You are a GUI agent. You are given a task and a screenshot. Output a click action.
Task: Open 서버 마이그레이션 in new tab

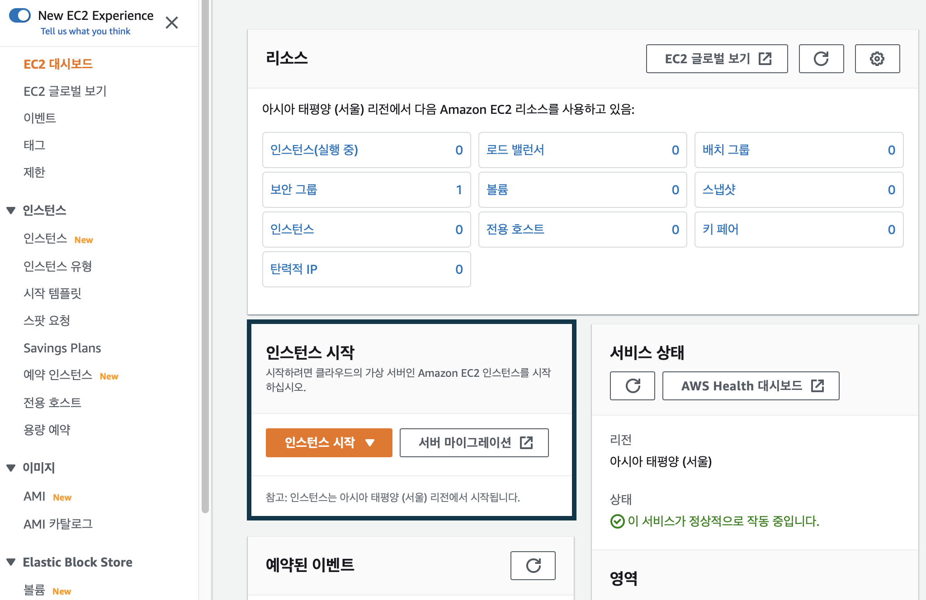(473, 443)
